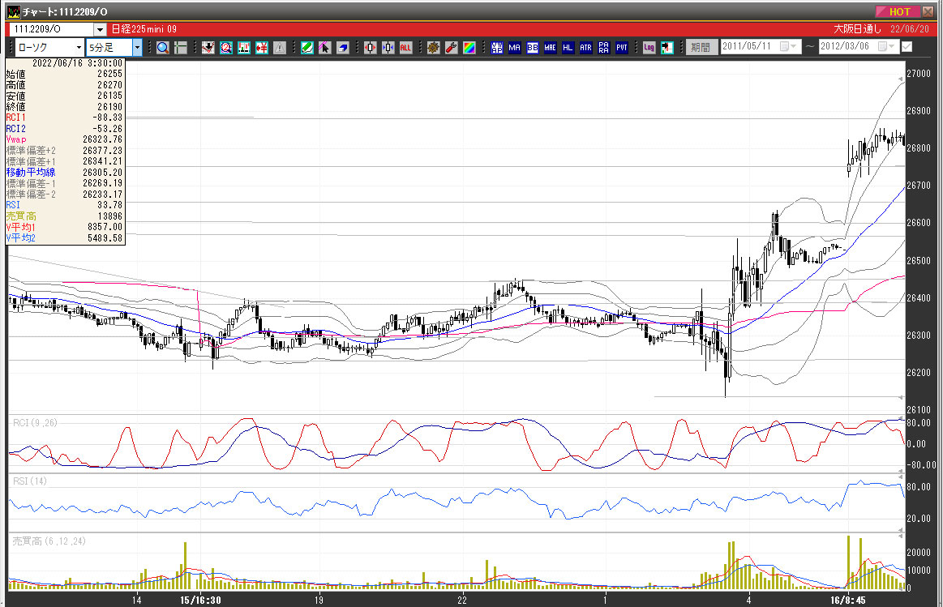Select the green pencil drawing tool
Screen dimensions: 943x607
pos(306,48)
